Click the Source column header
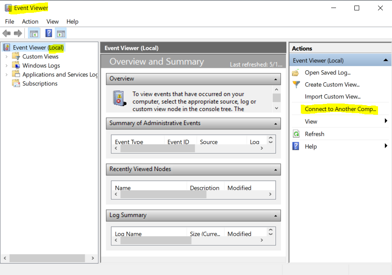The width and height of the screenshot is (392, 275). coord(209,142)
